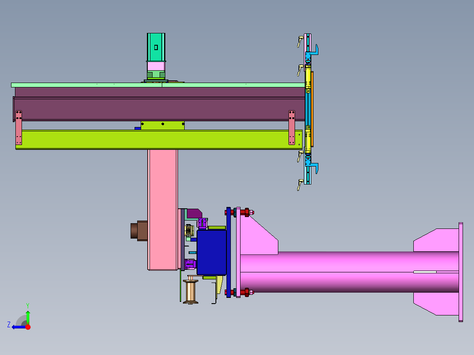Select the magenta triangular gusset near bolts
This screenshot has height=355, width=474.
pyautogui.click(x=259, y=234)
